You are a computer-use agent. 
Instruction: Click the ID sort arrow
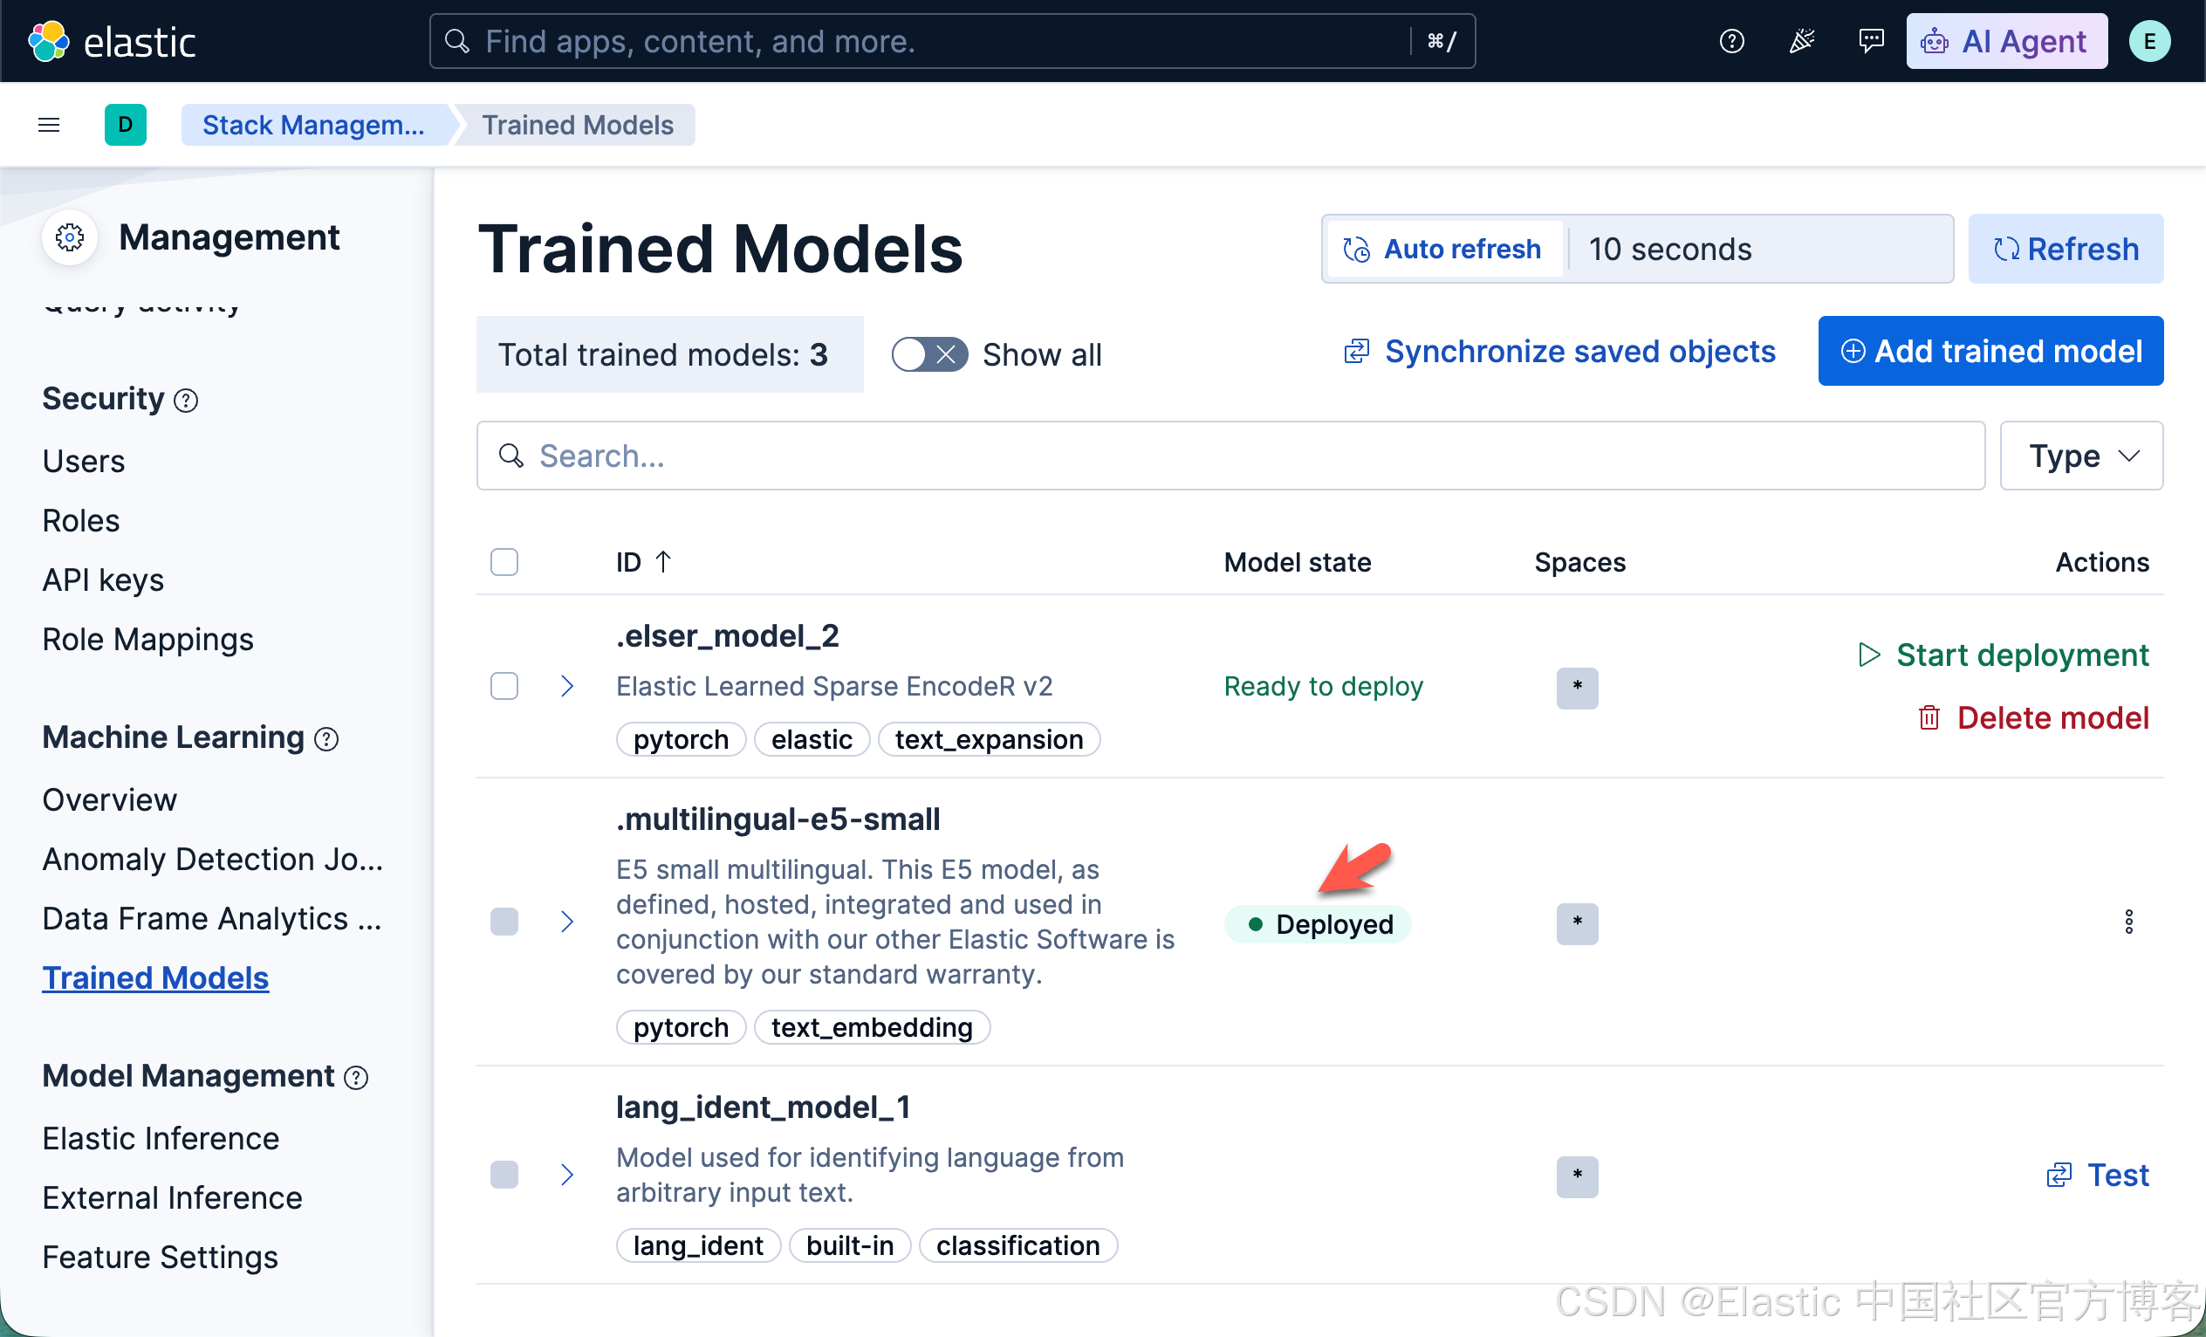point(662,561)
